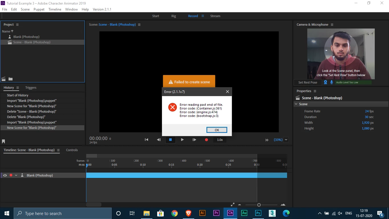Close the error dialog with X
Viewport: 389px width, 219px height.
[x=227, y=92]
